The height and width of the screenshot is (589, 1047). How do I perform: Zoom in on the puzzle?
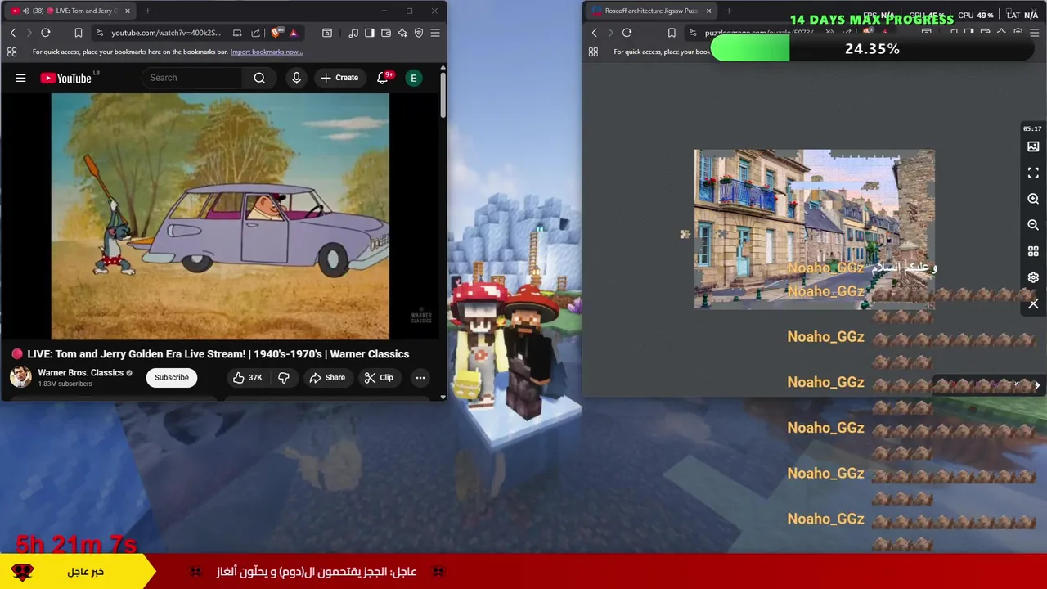[x=1033, y=199]
